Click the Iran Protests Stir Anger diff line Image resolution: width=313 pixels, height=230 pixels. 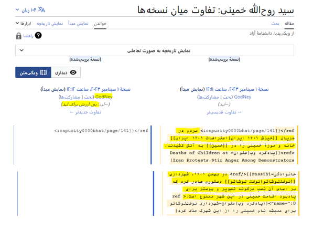(232, 160)
